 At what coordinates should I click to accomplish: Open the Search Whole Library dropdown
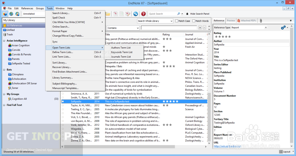[155, 21]
